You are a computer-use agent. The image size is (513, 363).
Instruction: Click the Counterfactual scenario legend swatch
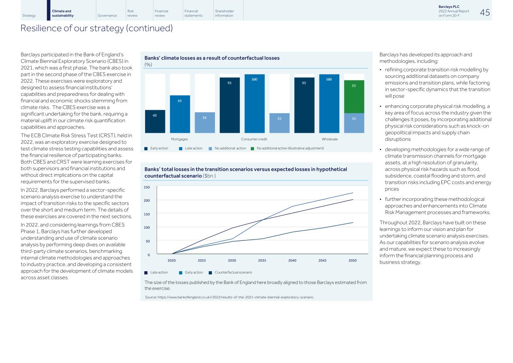tap(210, 273)
